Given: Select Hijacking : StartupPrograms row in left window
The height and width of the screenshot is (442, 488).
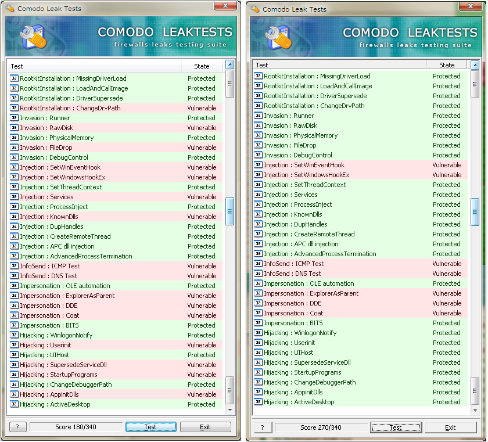Looking at the screenshot, I should coord(115,375).
